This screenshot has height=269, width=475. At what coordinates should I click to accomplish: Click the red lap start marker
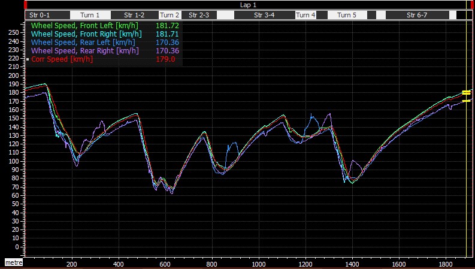pos(26,5)
